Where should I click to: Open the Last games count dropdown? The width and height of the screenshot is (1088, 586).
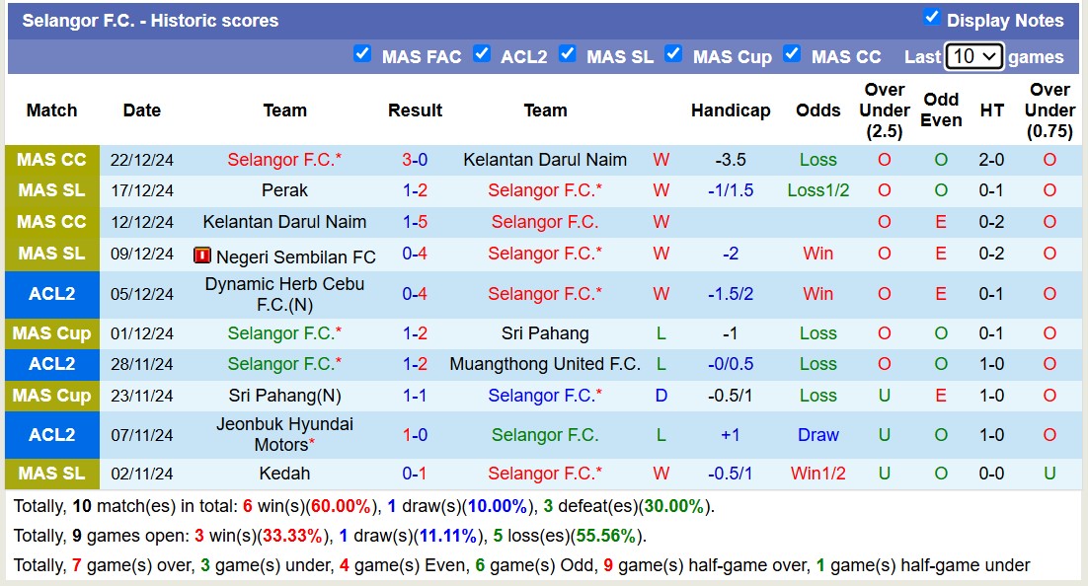pyautogui.click(x=973, y=56)
